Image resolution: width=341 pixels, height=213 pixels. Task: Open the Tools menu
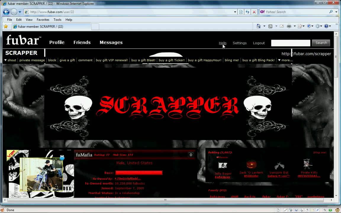tap(57, 20)
